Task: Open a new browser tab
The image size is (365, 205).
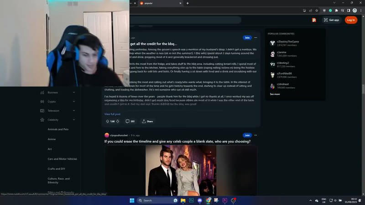Action: point(188,3)
